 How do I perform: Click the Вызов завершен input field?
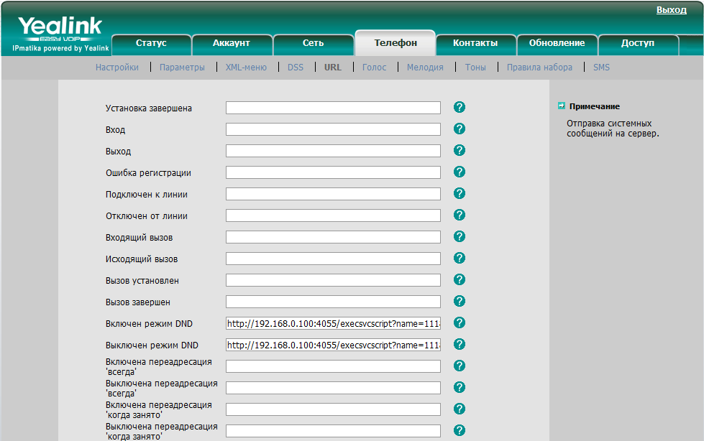pyautogui.click(x=333, y=302)
